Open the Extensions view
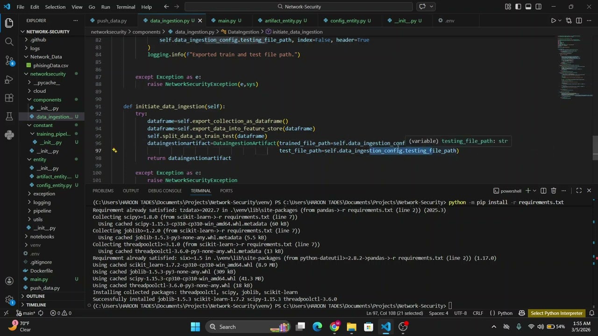The width and height of the screenshot is (598, 336). [9, 98]
